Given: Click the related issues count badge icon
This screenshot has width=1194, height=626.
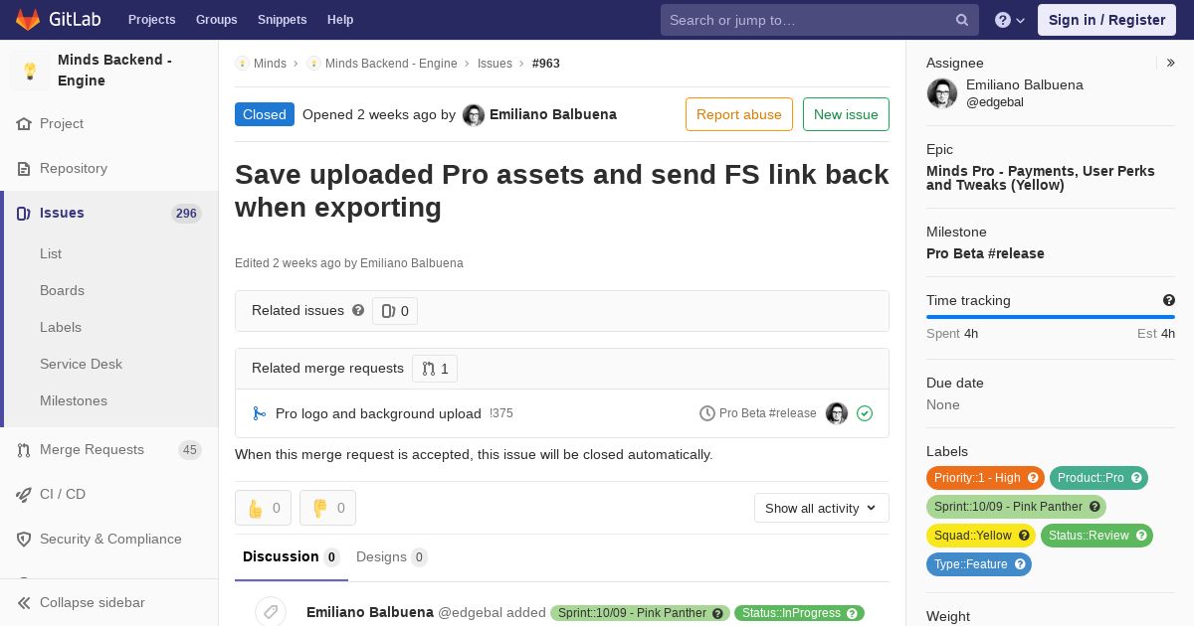Looking at the screenshot, I should (x=388, y=311).
